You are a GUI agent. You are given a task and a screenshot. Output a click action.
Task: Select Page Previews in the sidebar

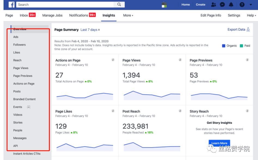tap(23, 76)
